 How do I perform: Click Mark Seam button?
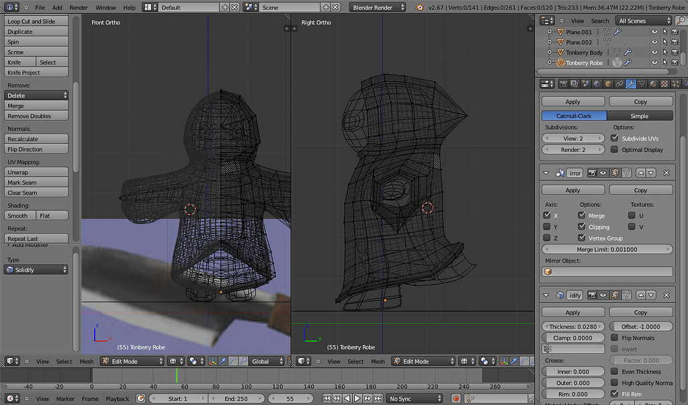[x=36, y=182]
